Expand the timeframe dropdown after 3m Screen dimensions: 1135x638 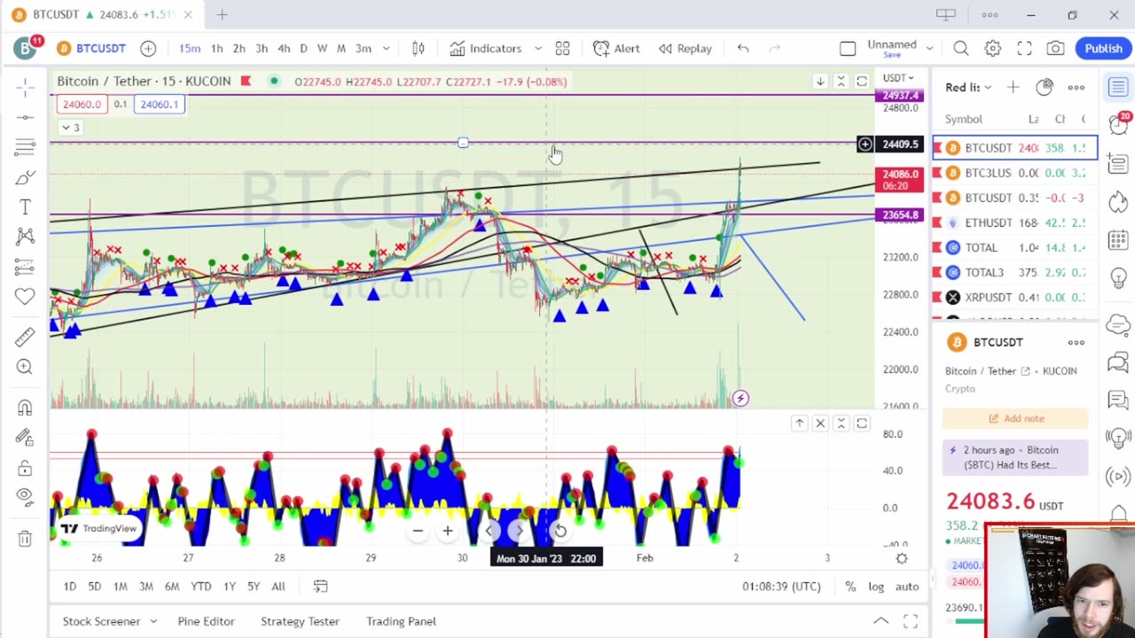[387, 49]
